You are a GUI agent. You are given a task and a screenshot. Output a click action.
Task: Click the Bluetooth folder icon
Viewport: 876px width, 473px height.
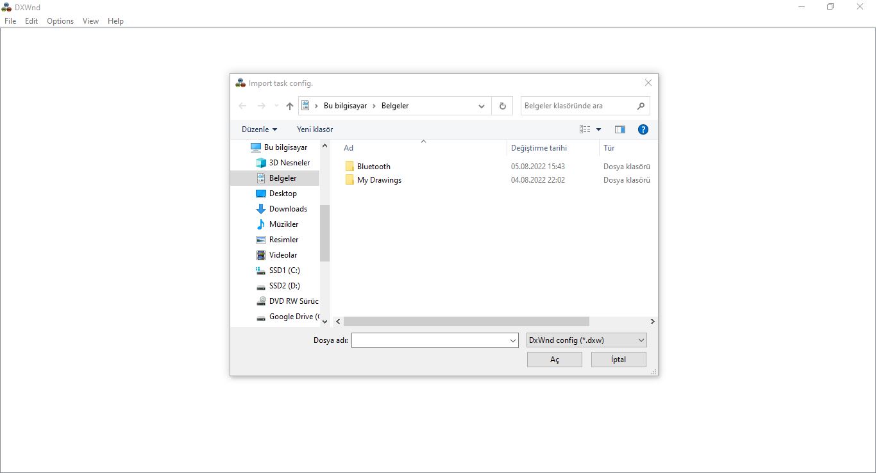pyautogui.click(x=350, y=167)
